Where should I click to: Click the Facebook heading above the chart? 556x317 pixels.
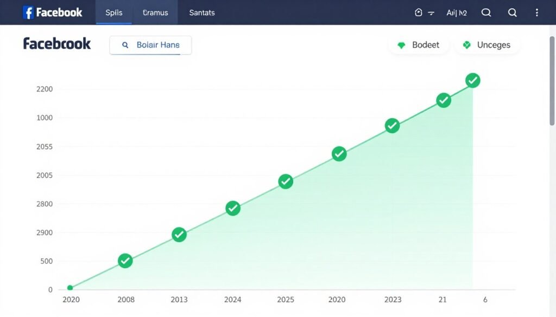tap(56, 43)
